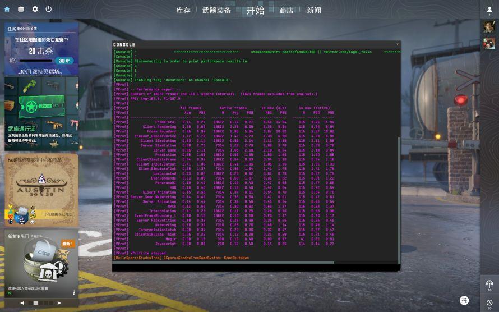Click the console horizontal scrollbar

(223, 263)
